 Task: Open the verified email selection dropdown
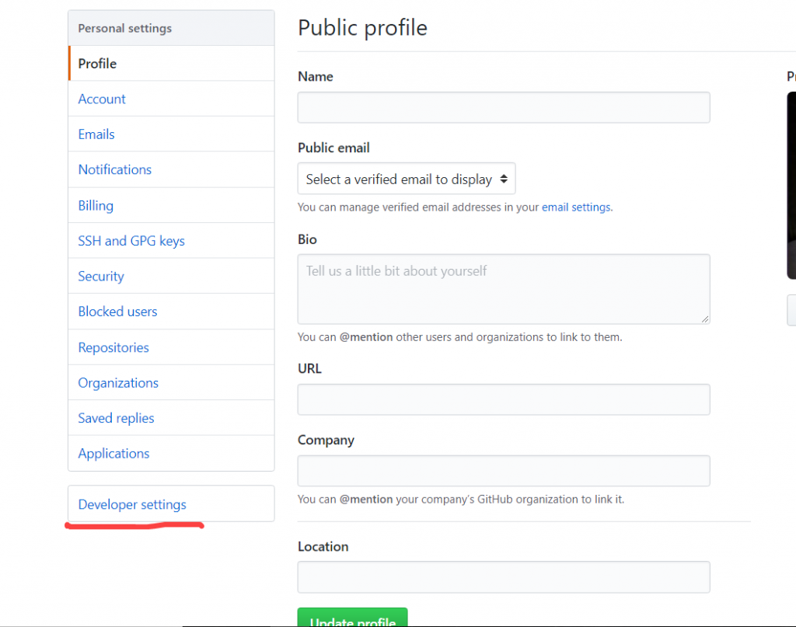(406, 178)
